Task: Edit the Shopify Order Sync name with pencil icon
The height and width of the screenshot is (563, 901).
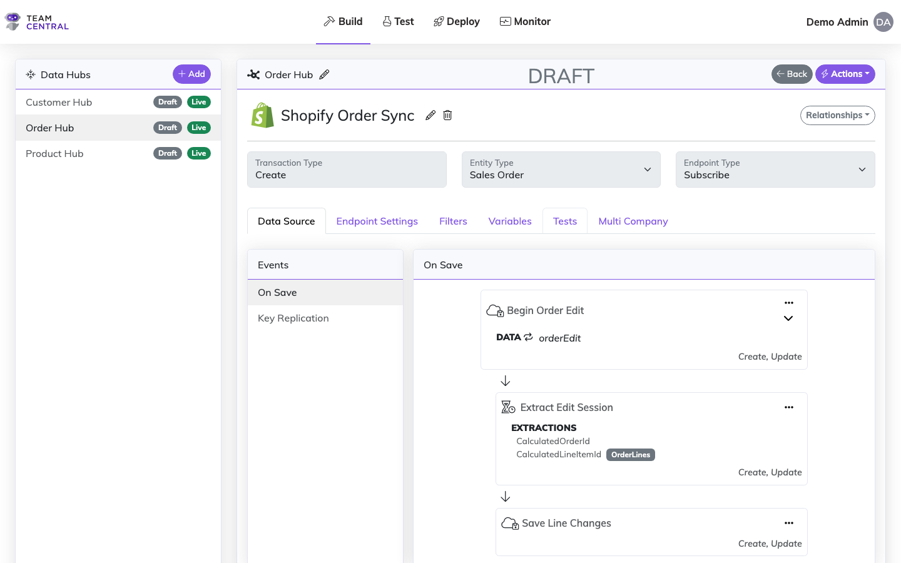Action: (430, 115)
